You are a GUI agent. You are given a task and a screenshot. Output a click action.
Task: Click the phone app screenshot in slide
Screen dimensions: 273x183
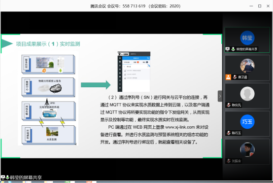(x=134, y=72)
